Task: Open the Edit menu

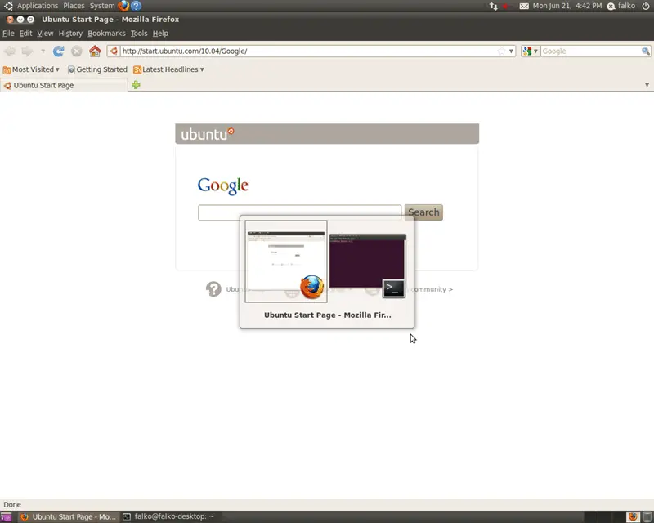Action: click(25, 34)
